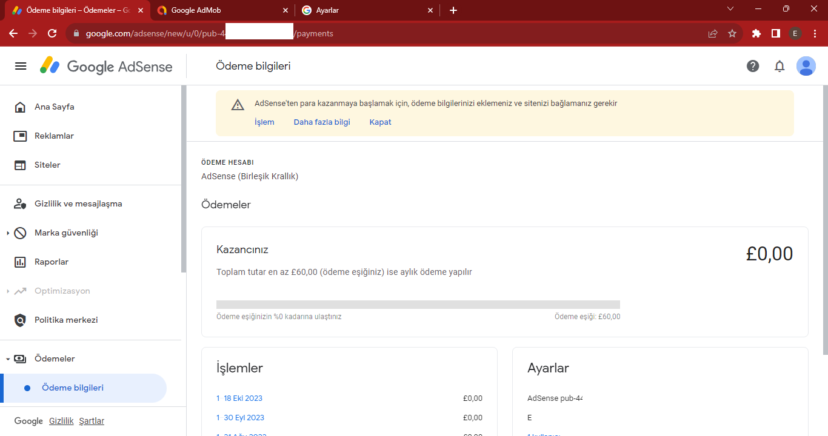The image size is (828, 436).
Task: Open the notifications bell
Action: coord(780,66)
